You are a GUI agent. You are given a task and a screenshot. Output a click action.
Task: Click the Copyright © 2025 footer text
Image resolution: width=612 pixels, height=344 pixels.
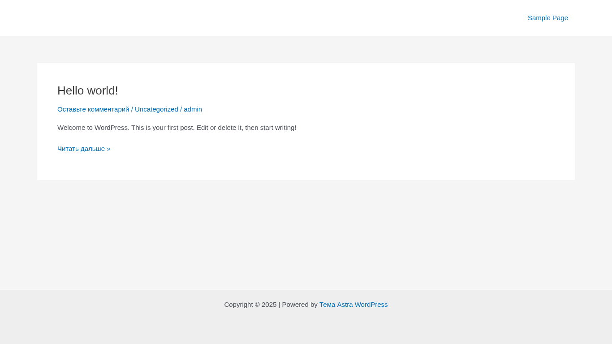250,305
